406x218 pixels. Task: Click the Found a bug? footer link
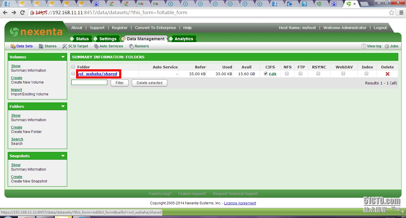point(160,194)
